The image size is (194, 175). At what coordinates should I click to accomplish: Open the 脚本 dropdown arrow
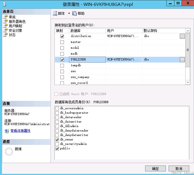tap(69, 13)
